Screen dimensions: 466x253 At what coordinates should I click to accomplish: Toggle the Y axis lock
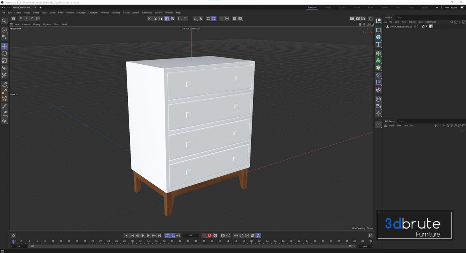click(26, 19)
